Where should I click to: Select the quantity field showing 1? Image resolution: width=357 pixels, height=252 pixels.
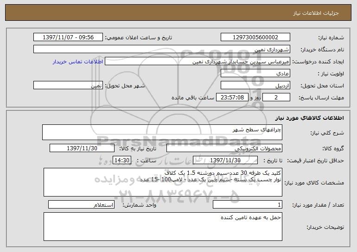tap(248, 204)
